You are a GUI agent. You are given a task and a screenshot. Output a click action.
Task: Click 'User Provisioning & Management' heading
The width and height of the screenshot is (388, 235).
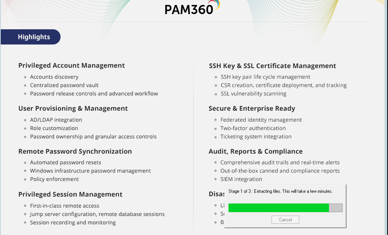[73, 108]
